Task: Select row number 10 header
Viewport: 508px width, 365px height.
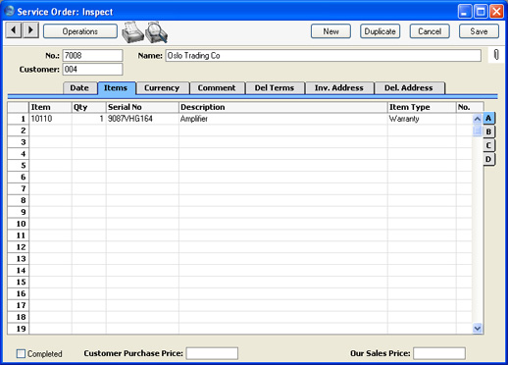Action: (x=19, y=224)
